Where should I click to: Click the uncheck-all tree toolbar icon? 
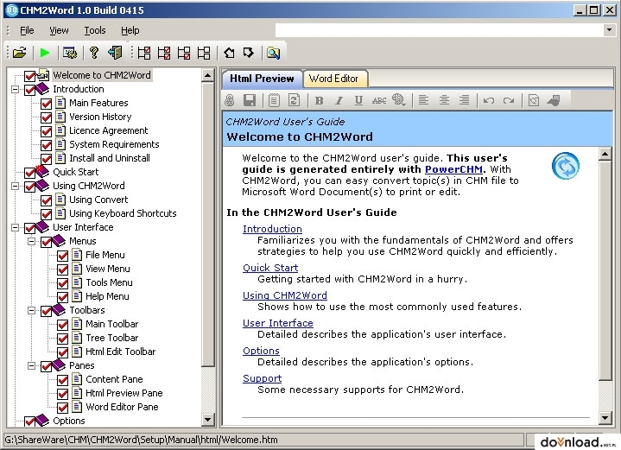[204, 53]
